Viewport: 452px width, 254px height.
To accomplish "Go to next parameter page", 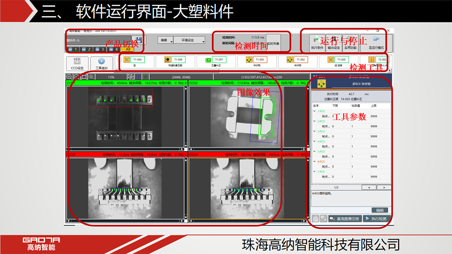I will tap(384, 187).
